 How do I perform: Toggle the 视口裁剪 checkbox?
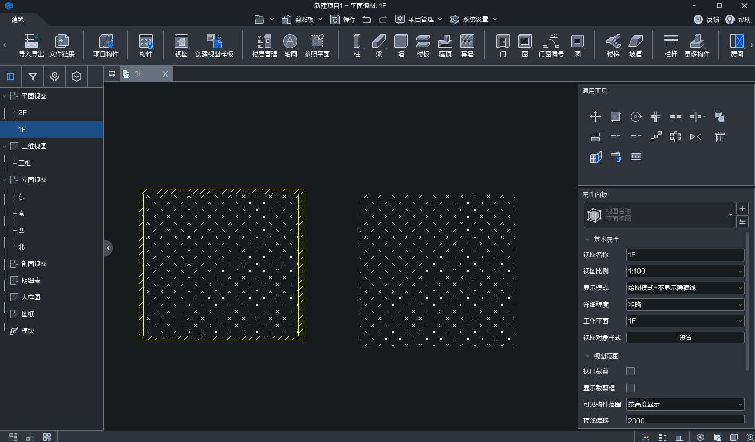point(631,371)
